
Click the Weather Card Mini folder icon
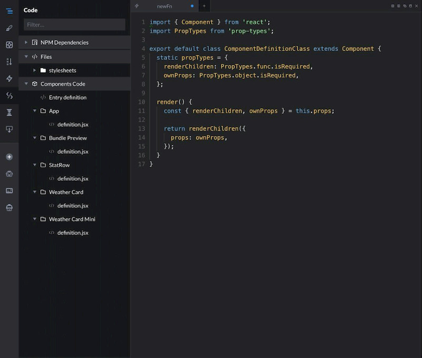click(x=43, y=219)
